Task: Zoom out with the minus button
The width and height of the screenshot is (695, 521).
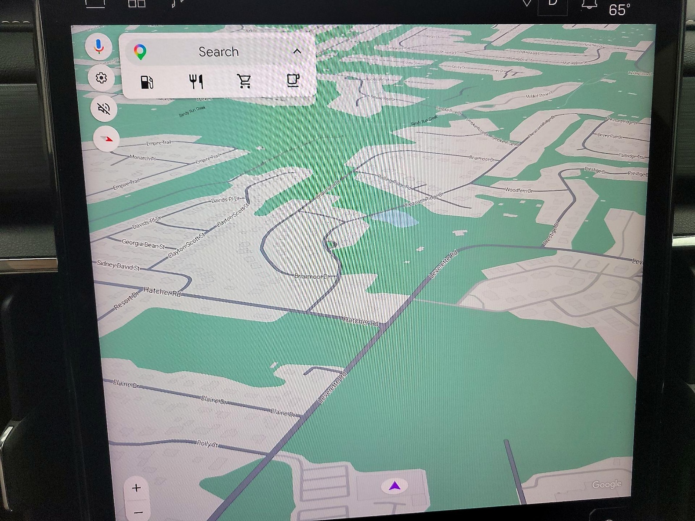Action: pyautogui.click(x=138, y=512)
